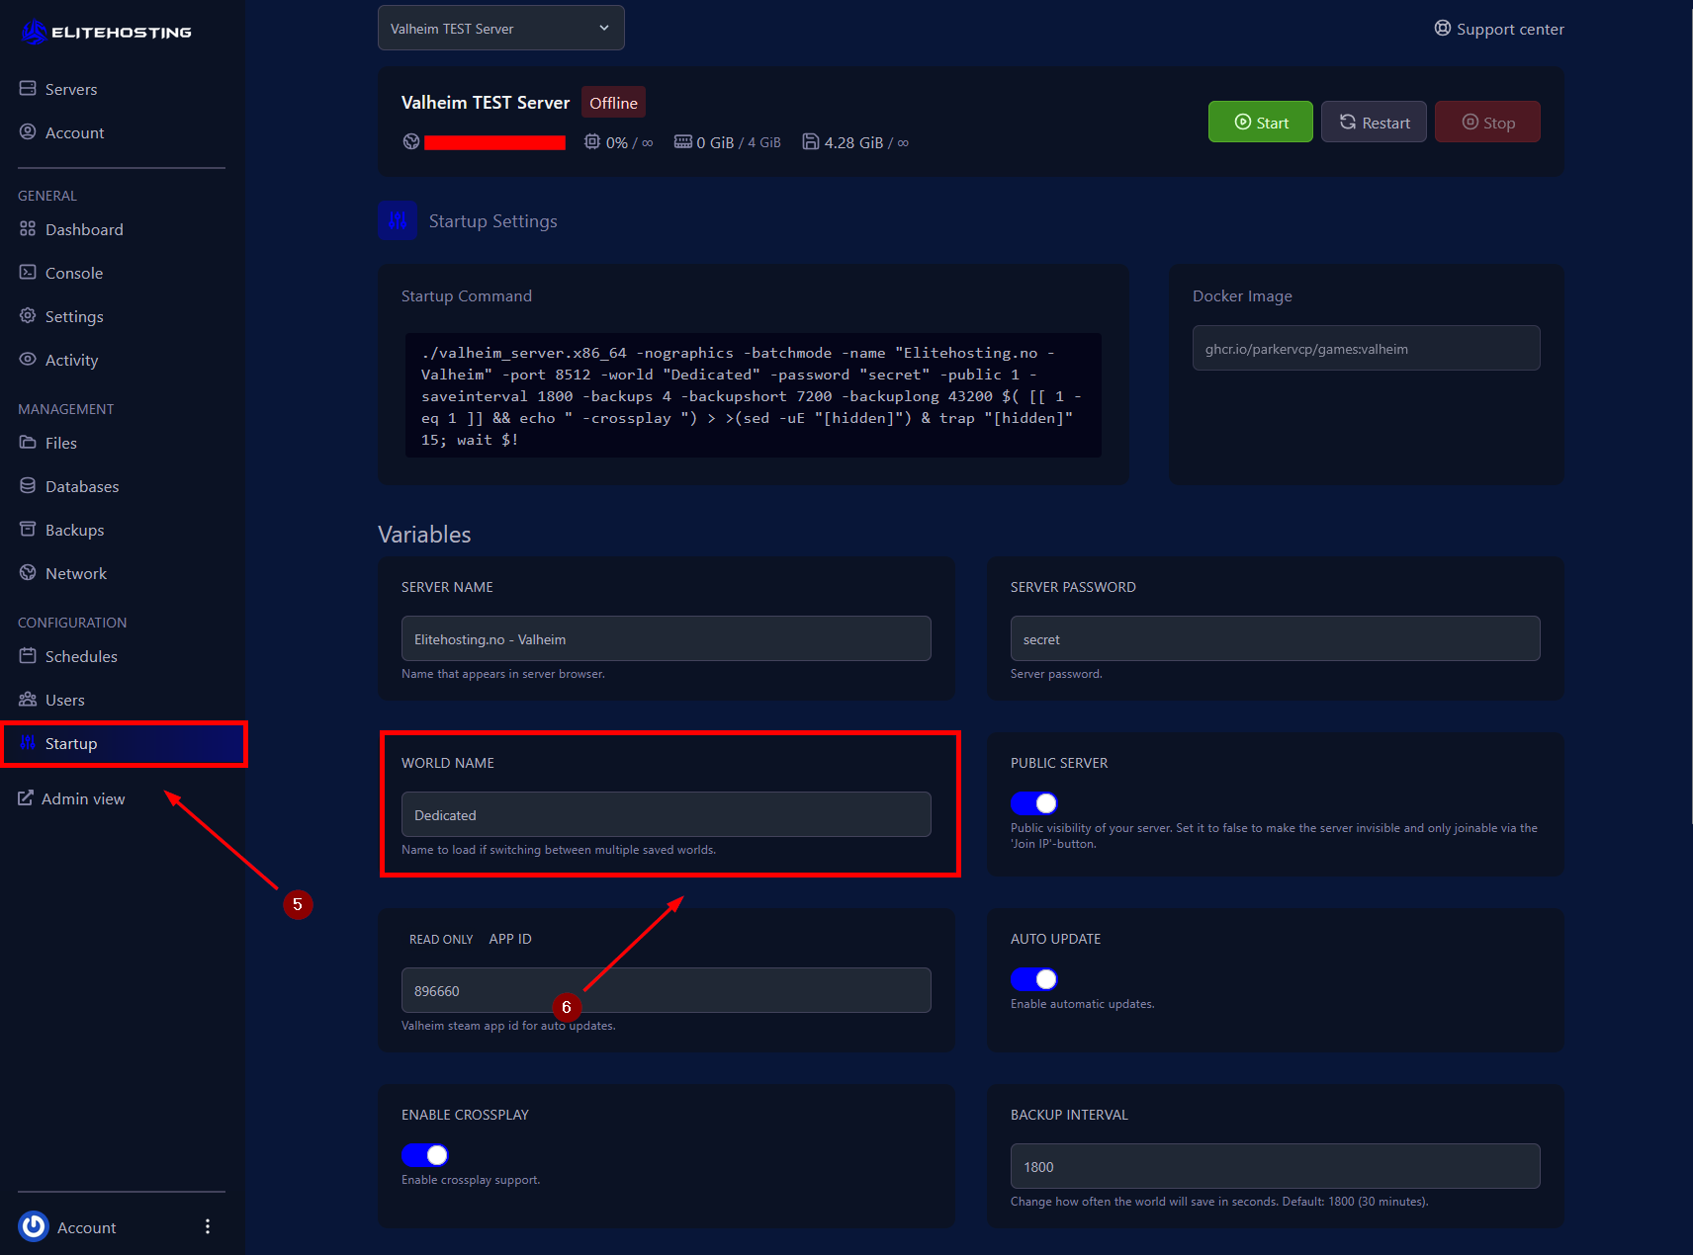The image size is (1693, 1255).
Task: Click the Admin view external-link icon
Action: tap(26, 798)
